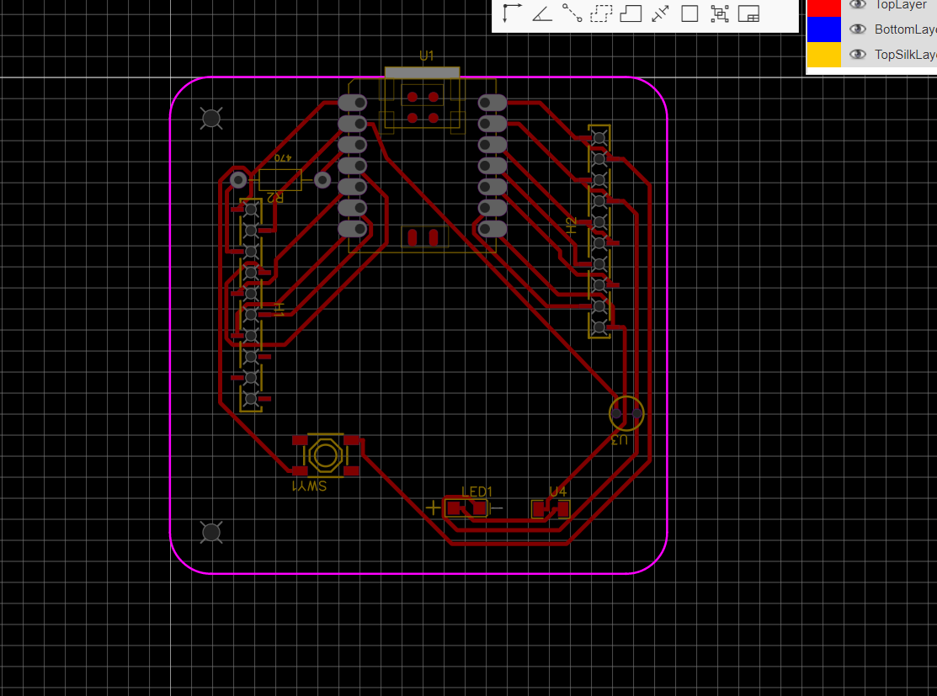Select the Solid Region tool
The image size is (937, 696).
631,13
